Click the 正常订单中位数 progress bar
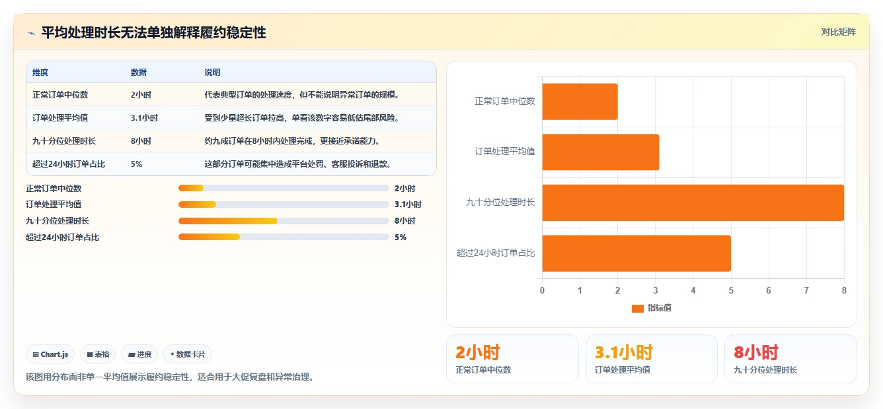The width and height of the screenshot is (883, 409). pyautogui.click(x=284, y=188)
